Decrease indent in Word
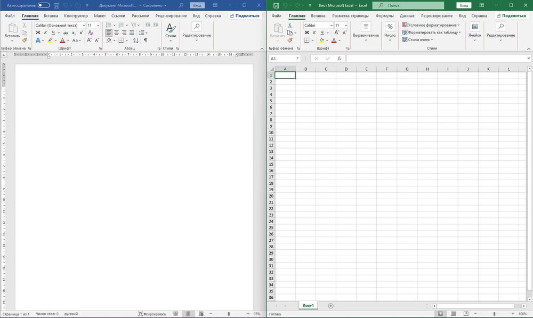This screenshot has width=533, height=318. pyautogui.click(x=148, y=25)
